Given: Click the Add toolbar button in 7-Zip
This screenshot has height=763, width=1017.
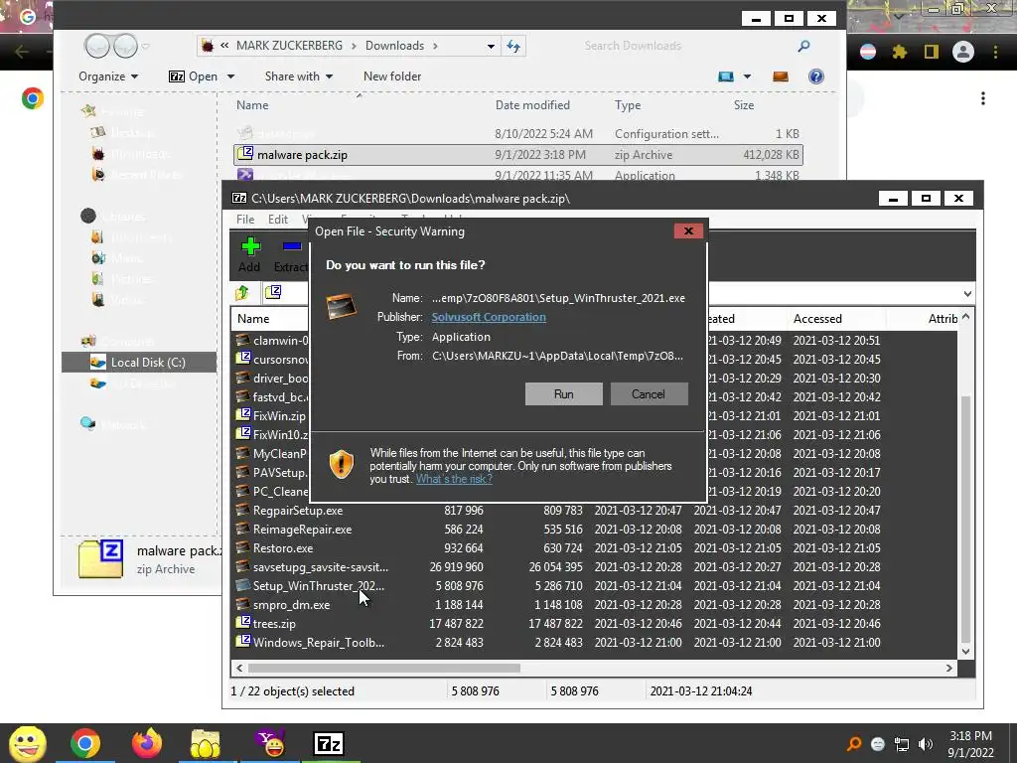Looking at the screenshot, I should [x=249, y=255].
